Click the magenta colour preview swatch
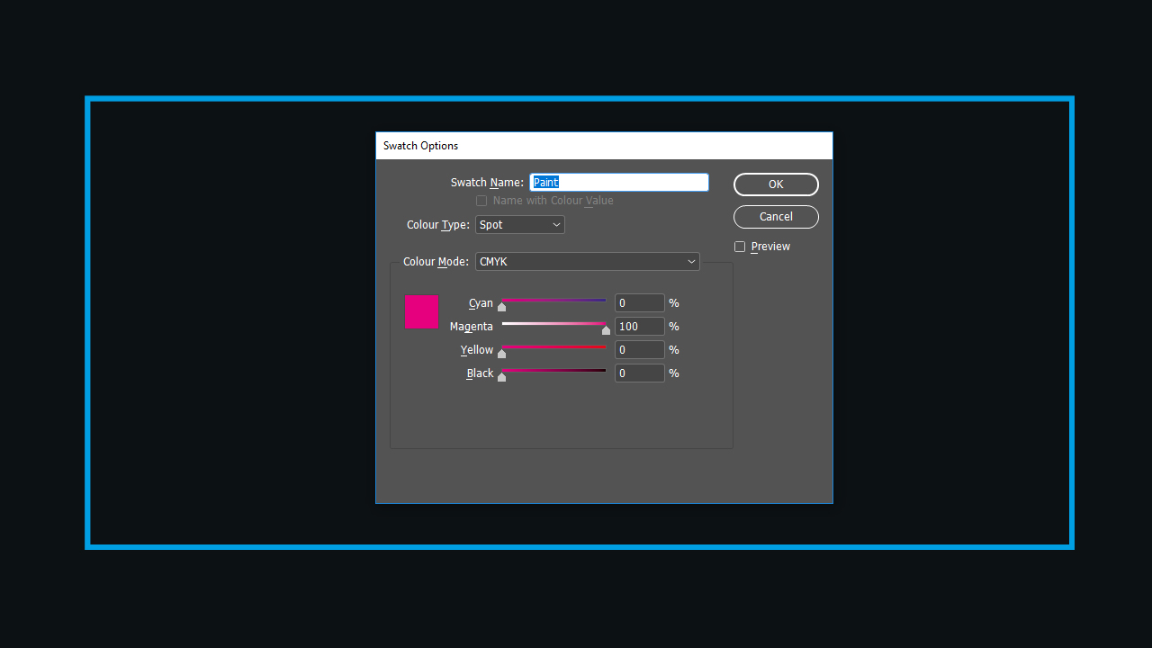This screenshot has height=648, width=1152. (421, 311)
